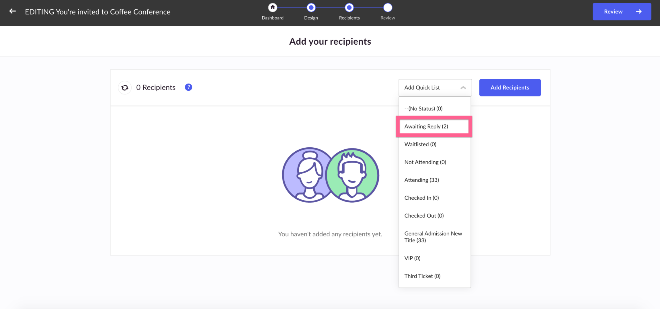This screenshot has width=660, height=309.
Task: Click the 0 Recipients count text
Action: point(156,87)
